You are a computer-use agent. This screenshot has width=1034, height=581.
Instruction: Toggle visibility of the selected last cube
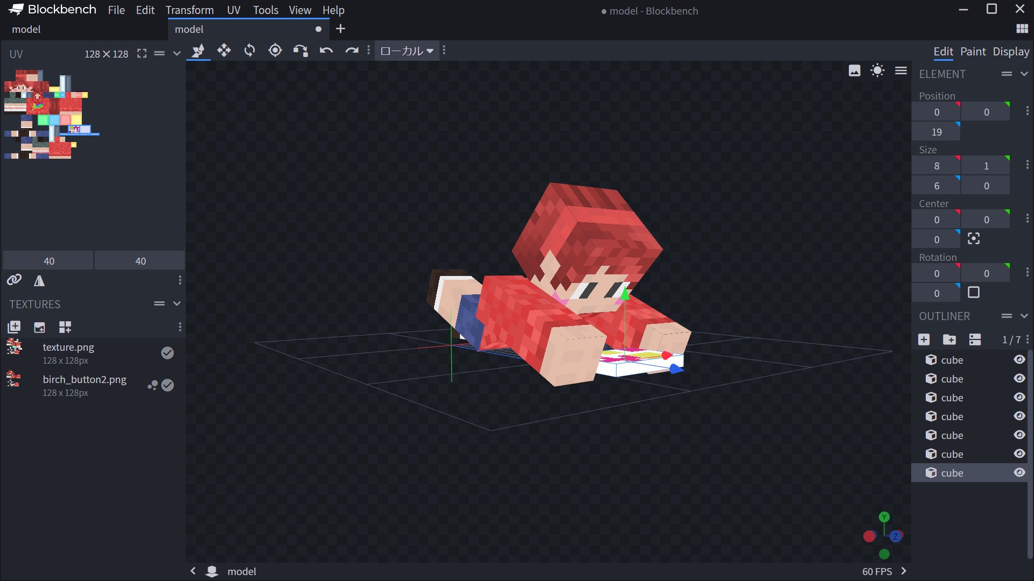click(1019, 473)
